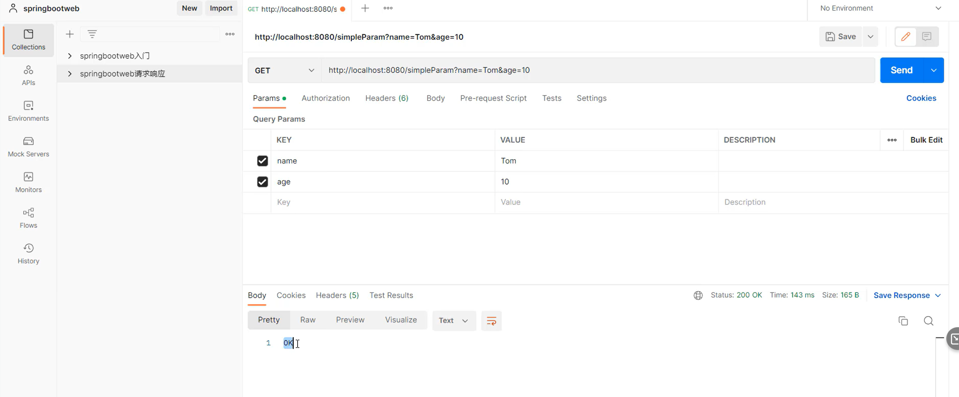Open the tab bar more-options ellipsis
Viewport: 959px width, 397px height.
(x=388, y=8)
